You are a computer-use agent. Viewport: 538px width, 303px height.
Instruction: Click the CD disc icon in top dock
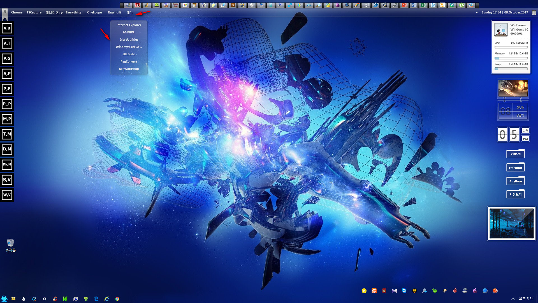(166, 5)
